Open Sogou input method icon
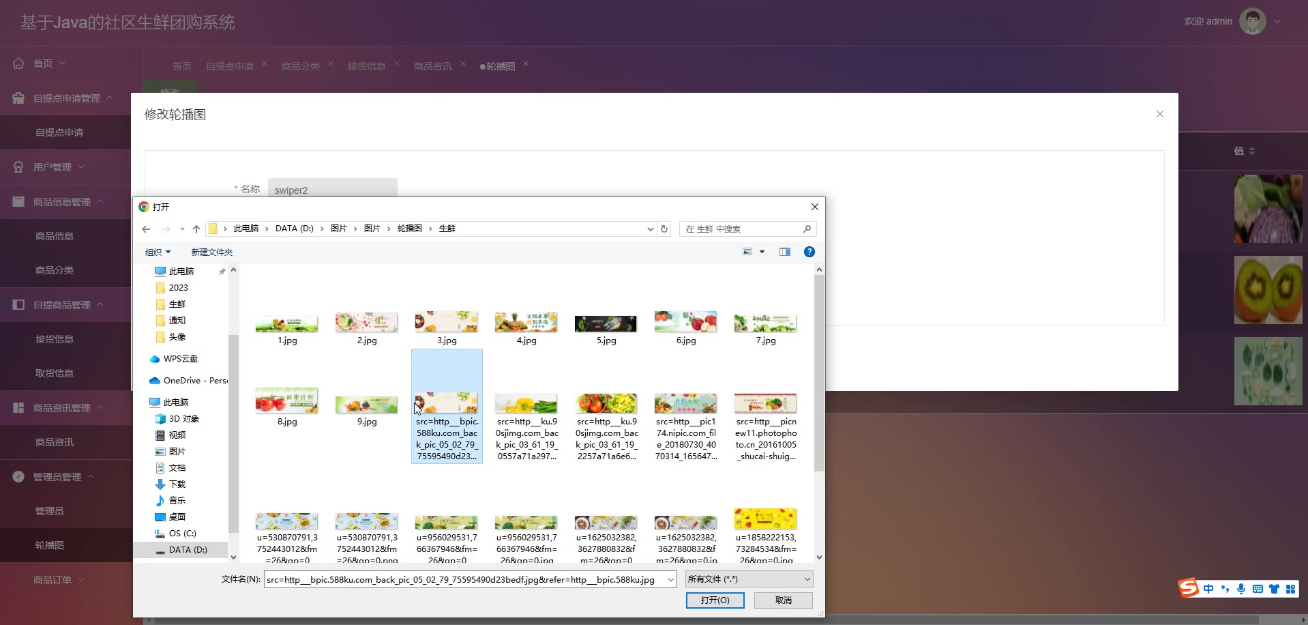The height and width of the screenshot is (625, 1308). tap(1189, 587)
